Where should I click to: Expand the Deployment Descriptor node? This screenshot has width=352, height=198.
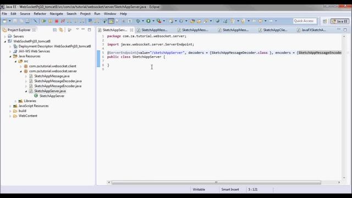(10, 46)
